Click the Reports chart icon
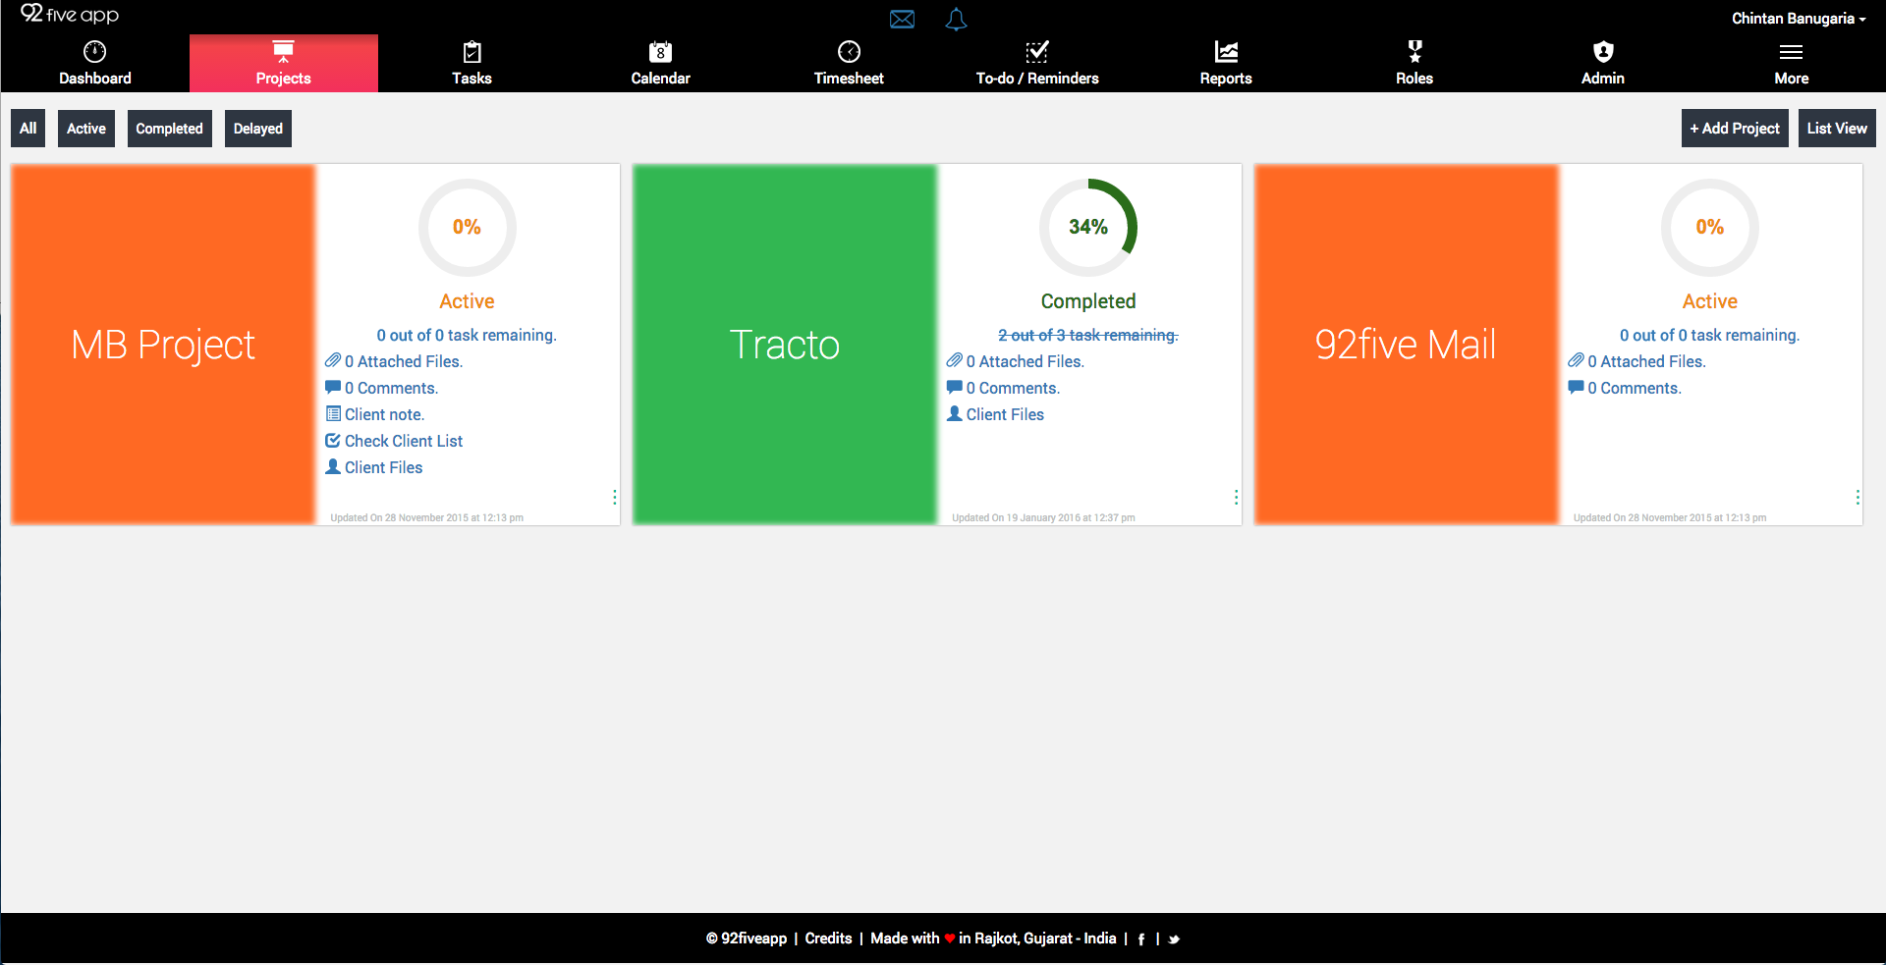The width and height of the screenshot is (1886, 965). 1226,51
